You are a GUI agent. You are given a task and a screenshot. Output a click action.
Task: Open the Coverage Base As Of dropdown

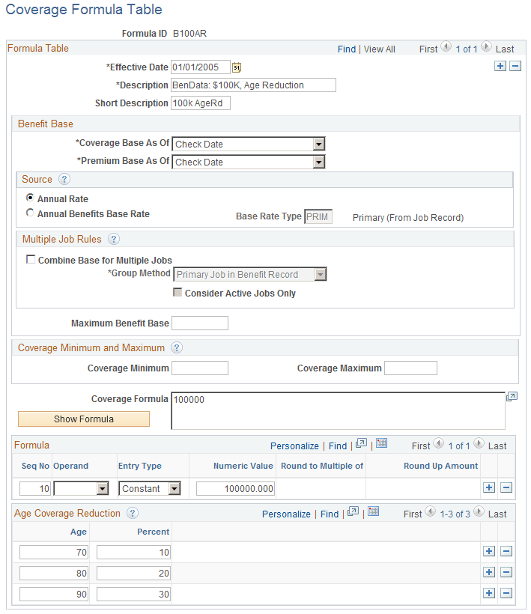(x=318, y=144)
